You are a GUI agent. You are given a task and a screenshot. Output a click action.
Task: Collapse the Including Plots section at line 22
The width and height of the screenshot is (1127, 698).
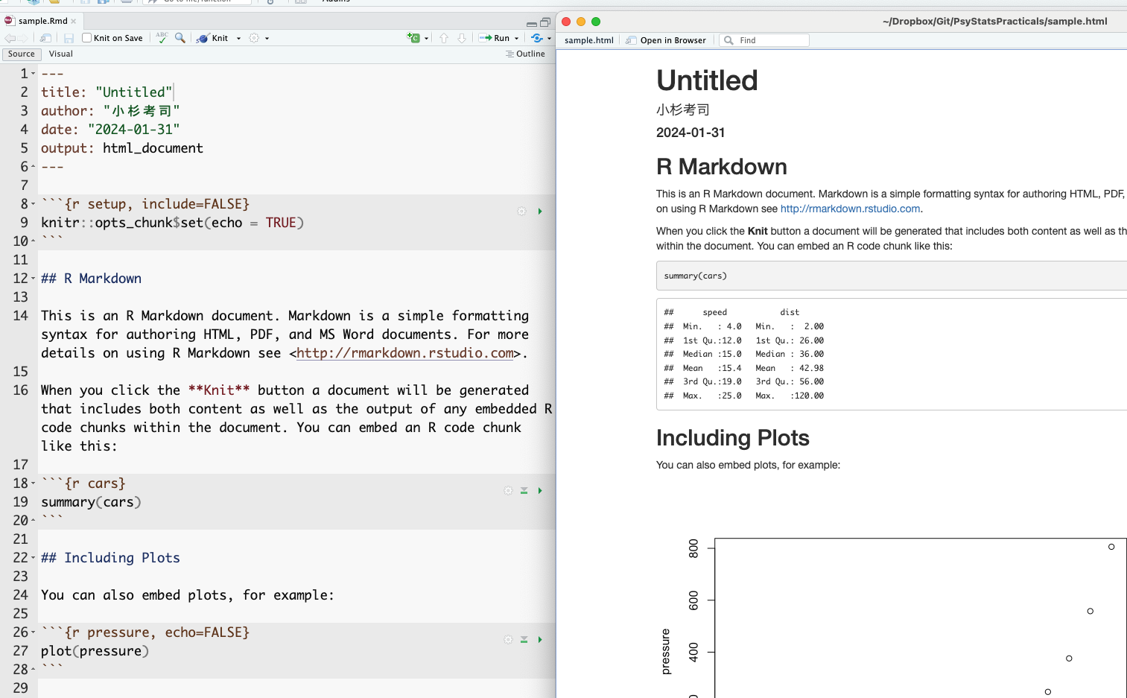click(x=34, y=558)
